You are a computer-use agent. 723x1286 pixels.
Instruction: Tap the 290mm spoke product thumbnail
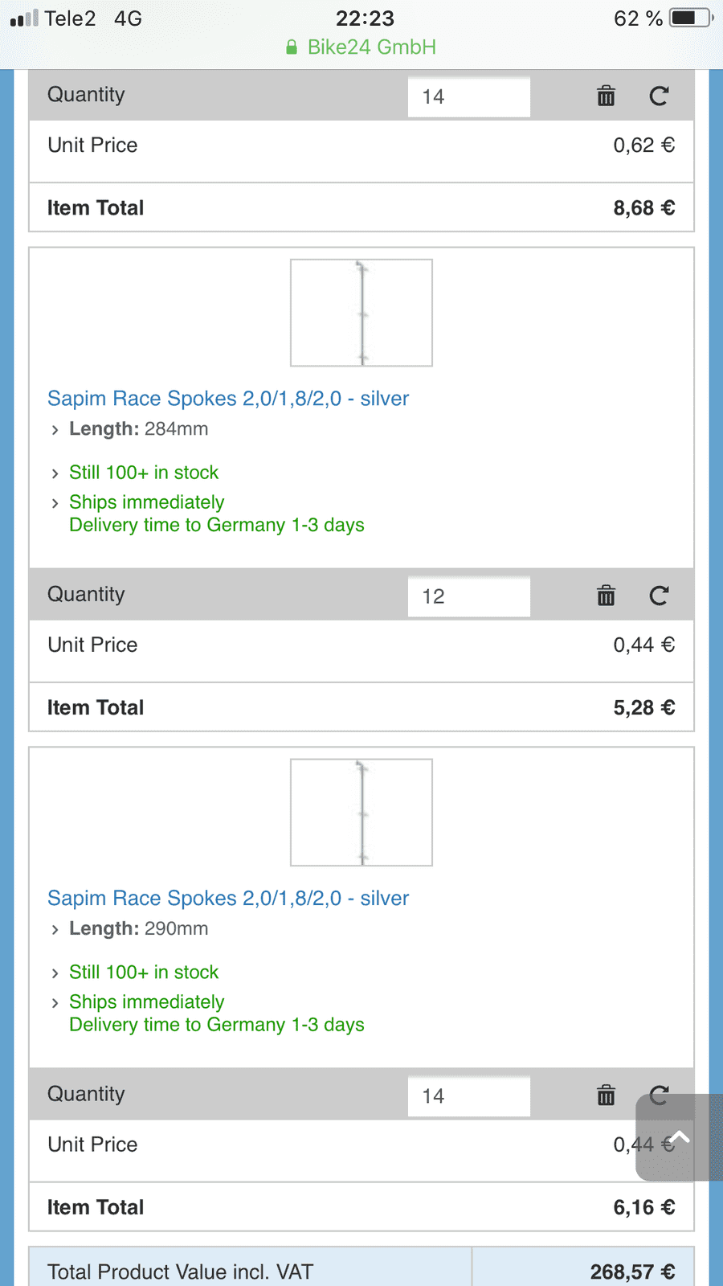point(361,813)
